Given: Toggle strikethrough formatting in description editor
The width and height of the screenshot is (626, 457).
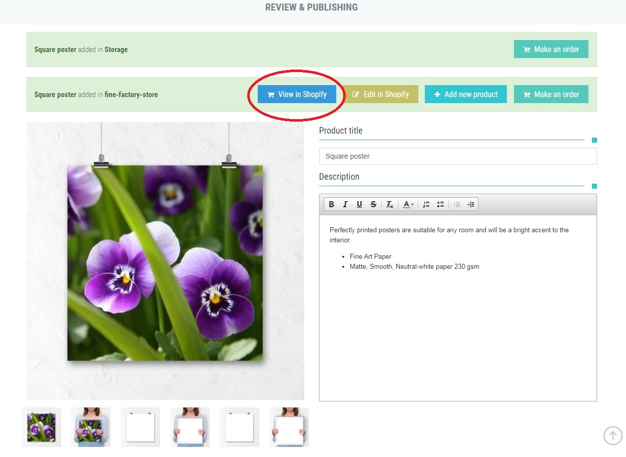Looking at the screenshot, I should coord(373,204).
